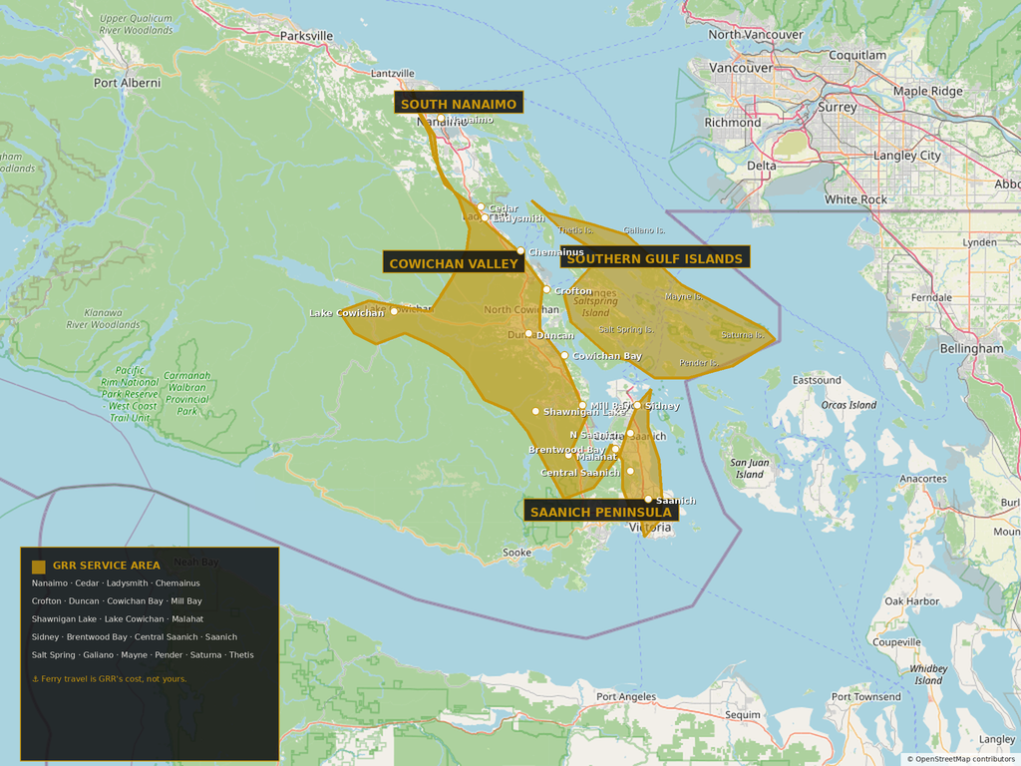Click the Lake Cowichan marker dot
Image resolution: width=1021 pixels, height=766 pixels.
coord(393,311)
